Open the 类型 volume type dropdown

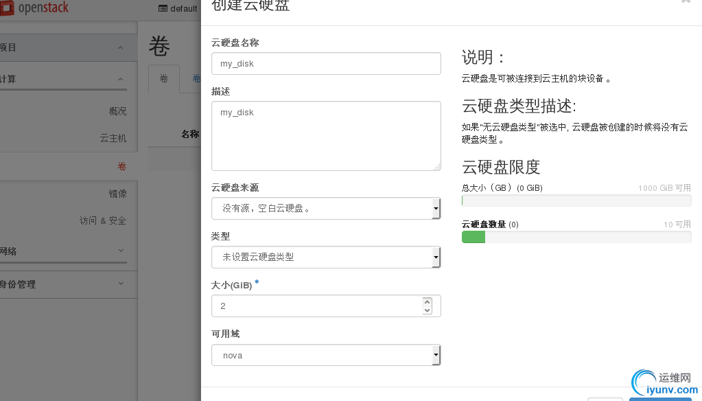pyautogui.click(x=326, y=257)
